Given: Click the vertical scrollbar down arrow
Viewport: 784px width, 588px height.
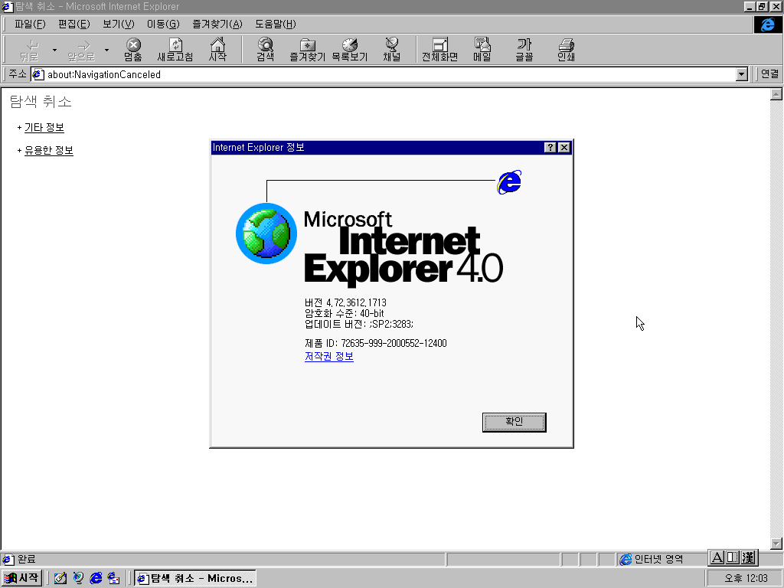Looking at the screenshot, I should (776, 544).
